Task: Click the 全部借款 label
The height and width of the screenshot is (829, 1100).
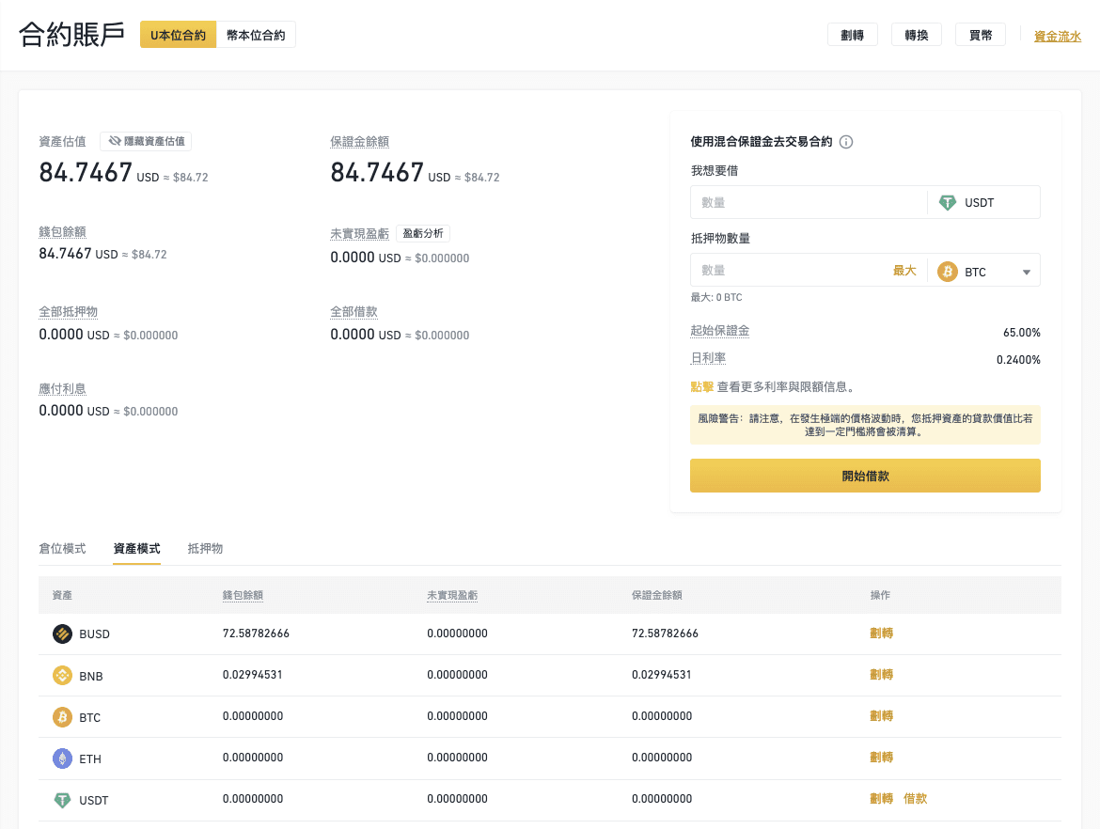Action: point(354,311)
